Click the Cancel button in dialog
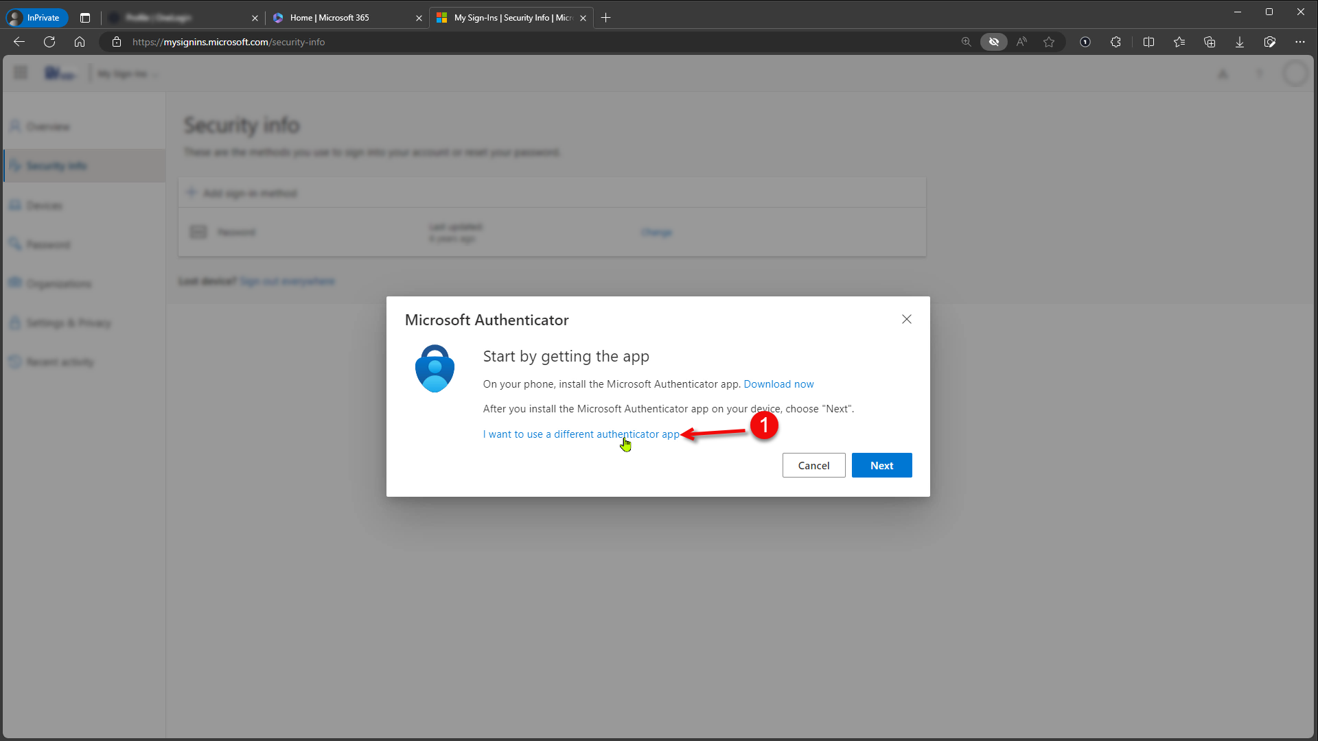 [x=813, y=465]
